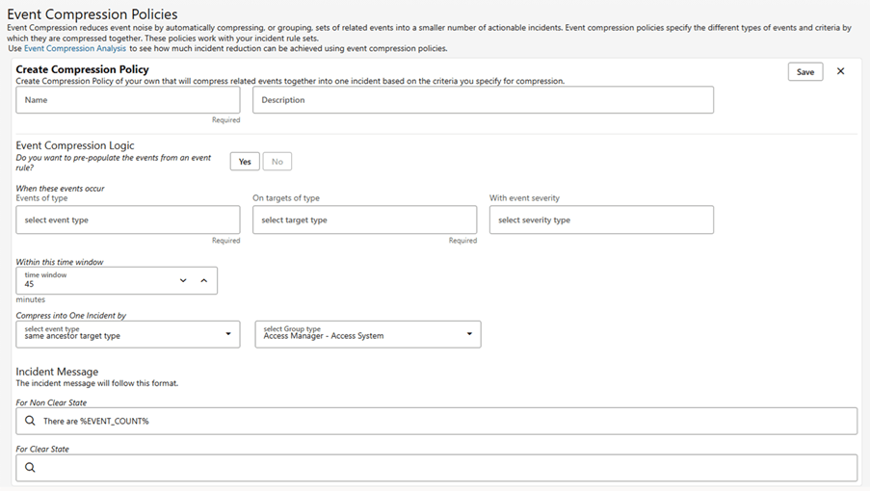Click the There are %EVENT_COUNT% message field
This screenshot has width=870, height=491.
tap(436, 421)
